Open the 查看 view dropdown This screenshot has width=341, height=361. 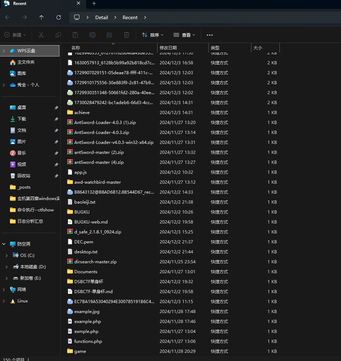(x=184, y=35)
